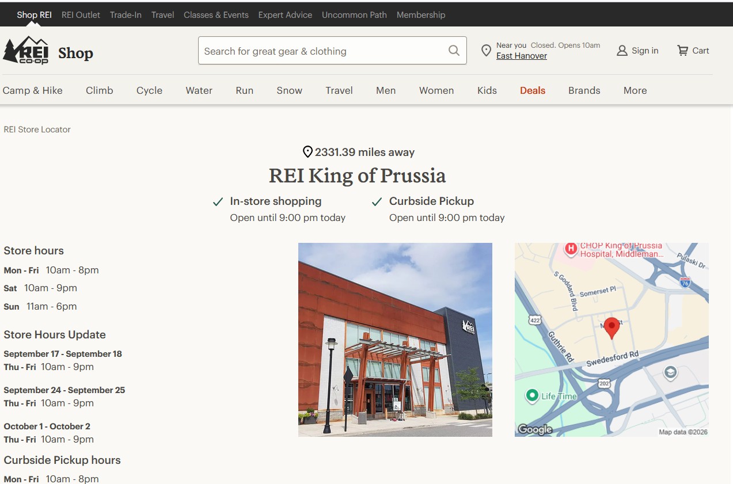Image resolution: width=733 pixels, height=484 pixels.
Task: Click the Life Time marker on map
Action: [x=532, y=396]
